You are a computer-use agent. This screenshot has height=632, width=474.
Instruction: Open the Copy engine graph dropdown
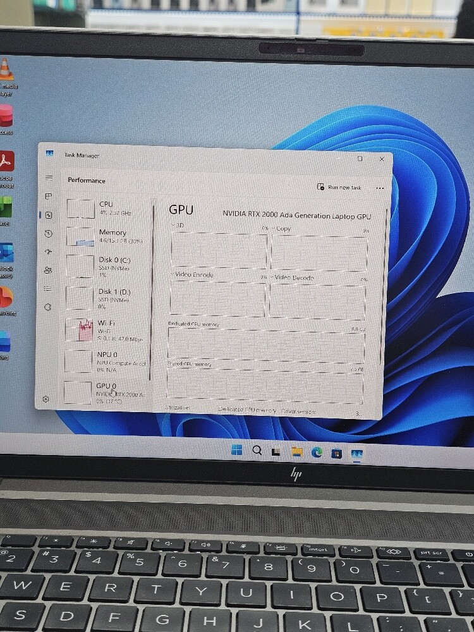pyautogui.click(x=281, y=229)
